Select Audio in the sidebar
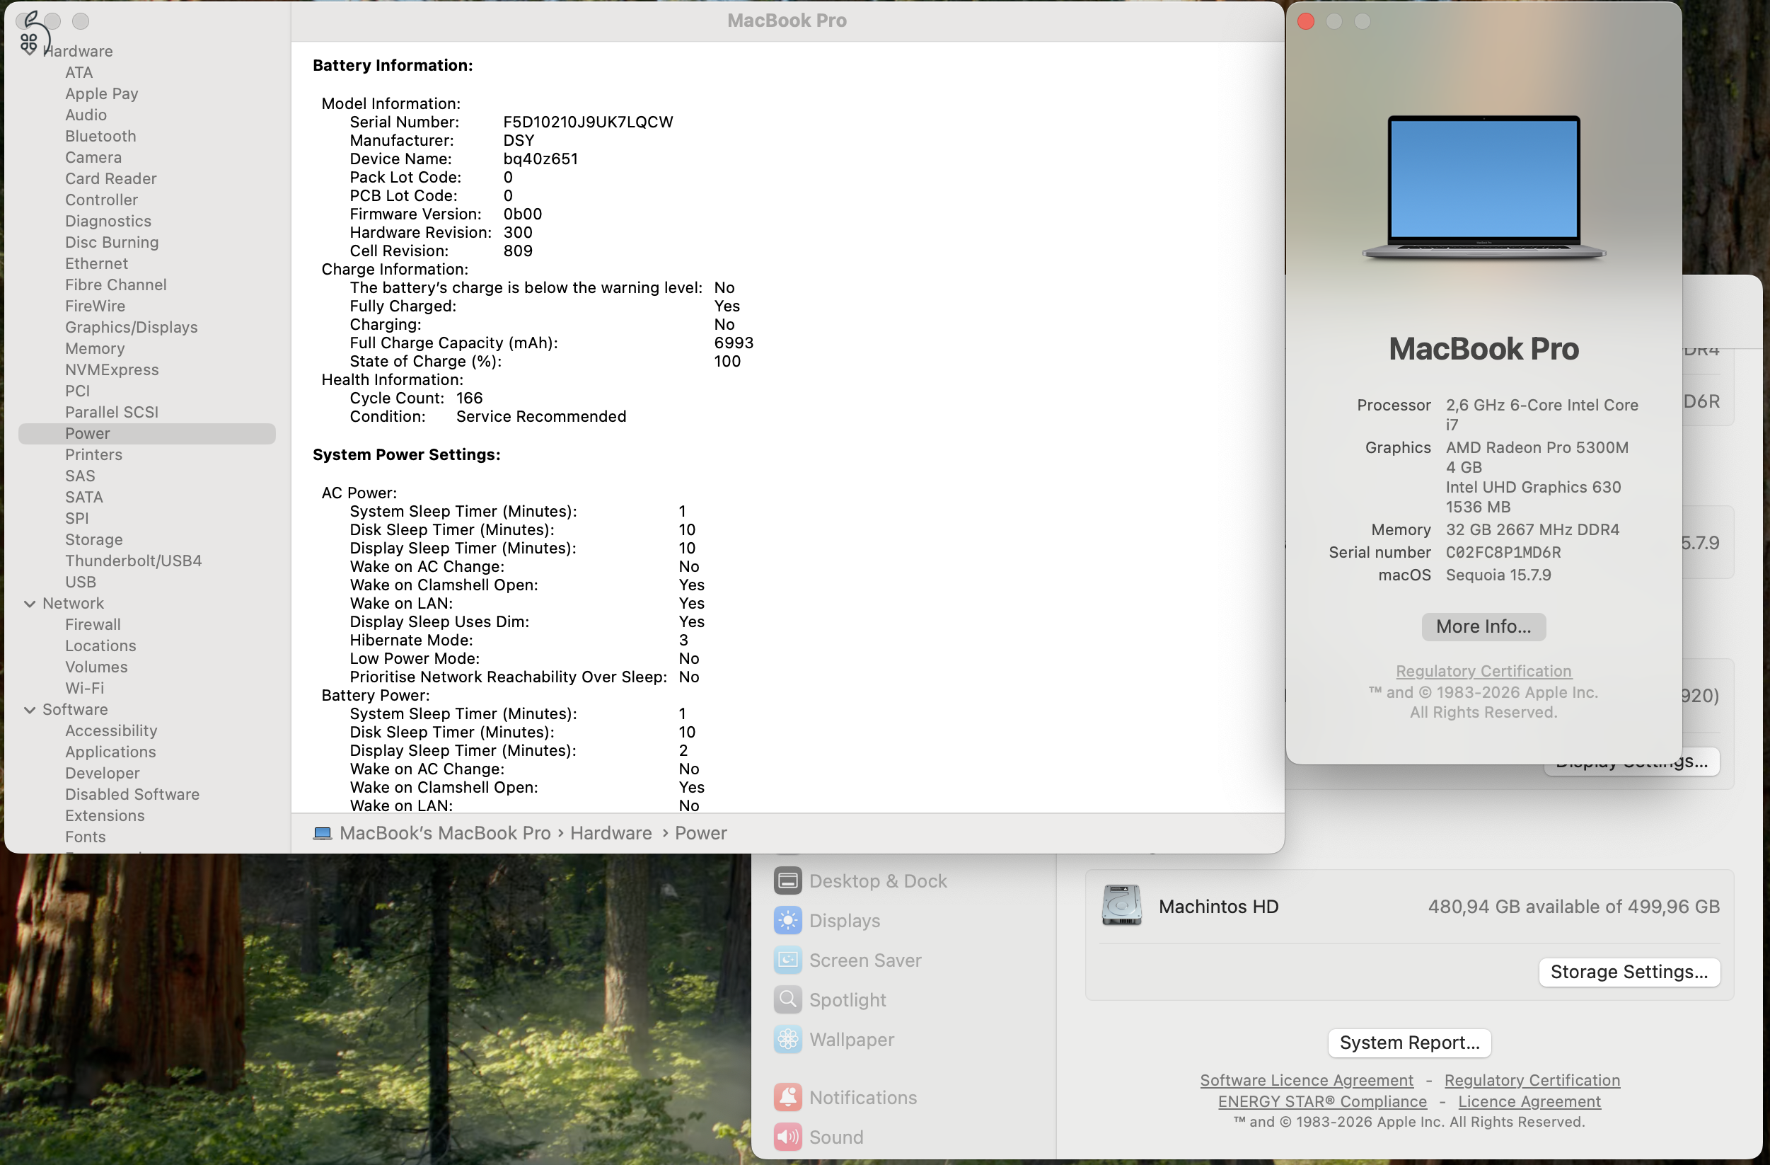1770x1165 pixels. pyautogui.click(x=86, y=115)
